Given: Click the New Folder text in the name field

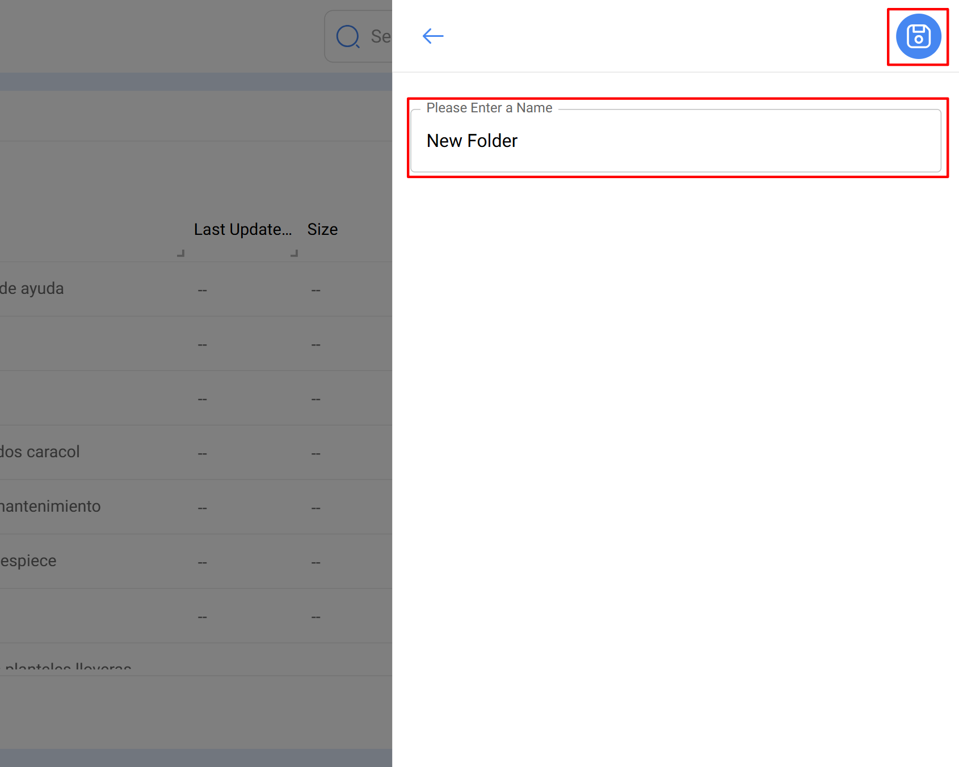Looking at the screenshot, I should [472, 141].
